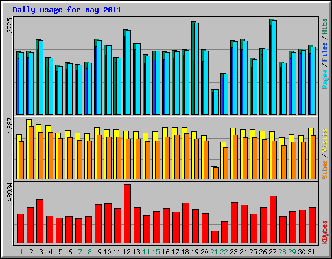Click day label 20 on the x-axis
This screenshot has height=259, width=332.
[x=204, y=252]
